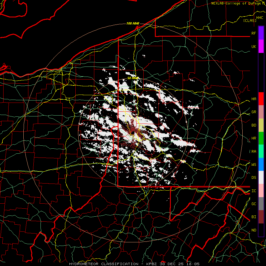Click the "WS" legend label
Screen dimensions: 266x266
[254, 165]
